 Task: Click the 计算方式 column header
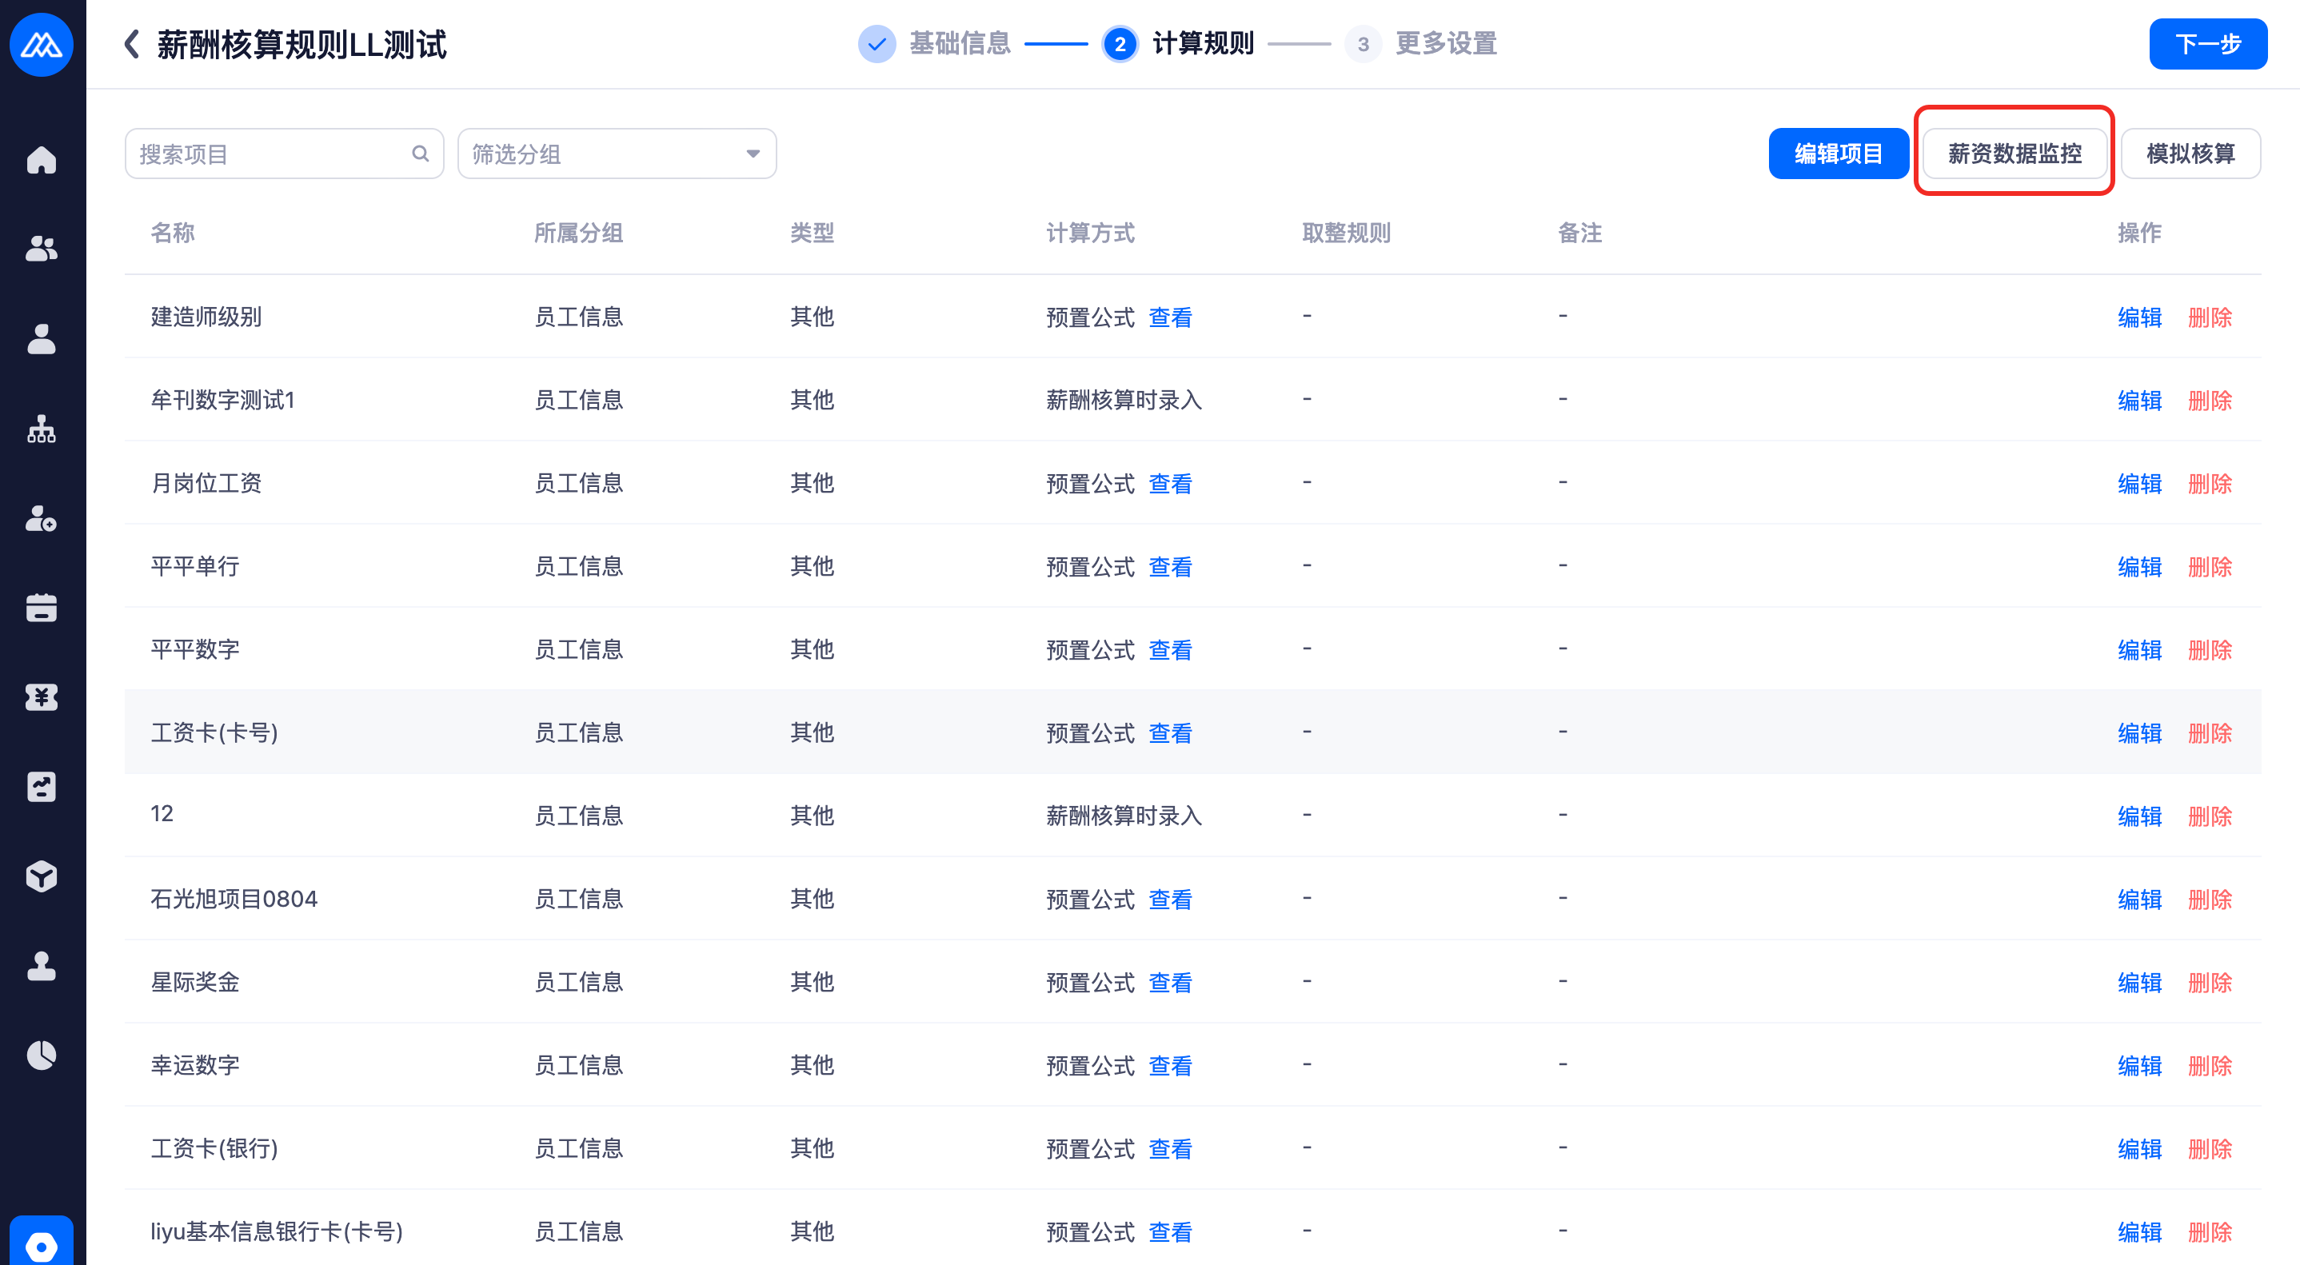(1090, 233)
